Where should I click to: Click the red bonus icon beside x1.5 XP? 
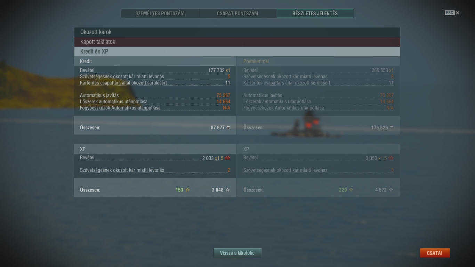tap(228, 158)
